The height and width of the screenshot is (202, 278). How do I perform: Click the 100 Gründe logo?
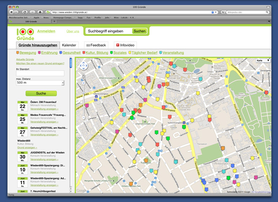[25, 34]
